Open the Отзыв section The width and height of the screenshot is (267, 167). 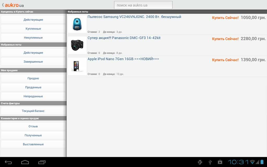33,126
